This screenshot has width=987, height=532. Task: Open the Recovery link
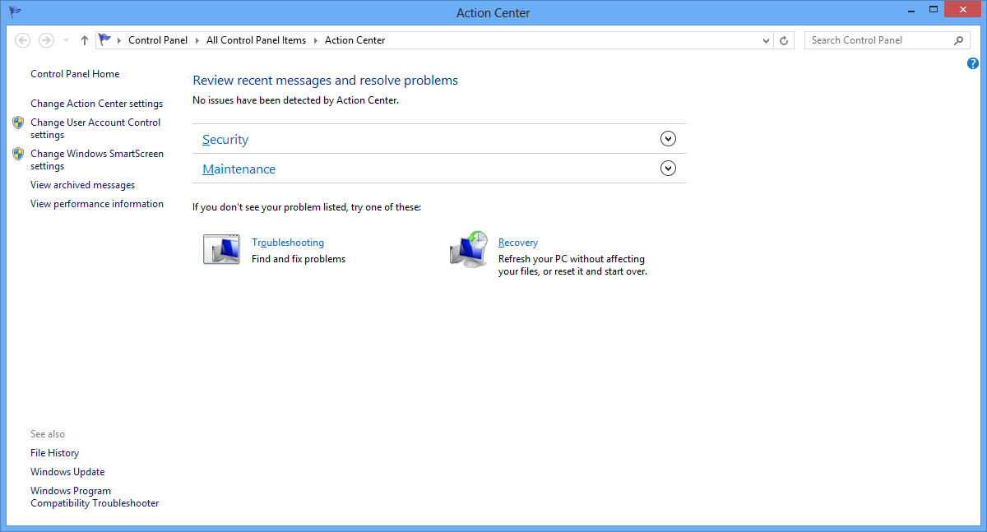[518, 243]
